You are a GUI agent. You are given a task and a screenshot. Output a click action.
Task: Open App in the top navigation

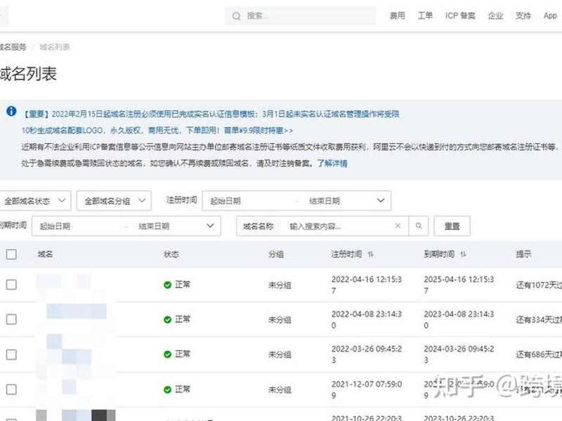[x=550, y=15]
